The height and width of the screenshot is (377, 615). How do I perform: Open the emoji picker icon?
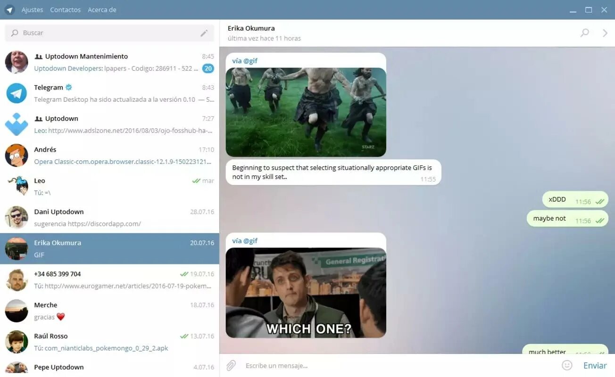point(567,365)
